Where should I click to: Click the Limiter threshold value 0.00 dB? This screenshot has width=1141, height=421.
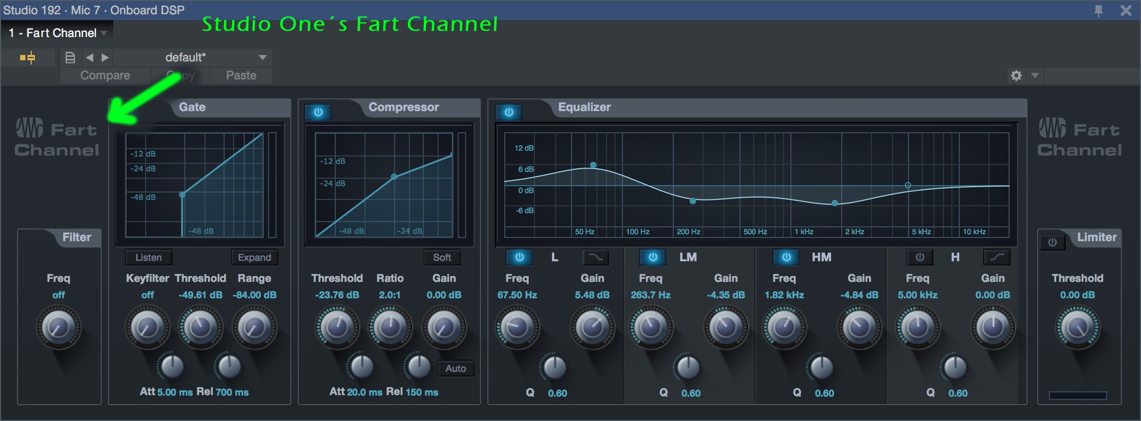pos(1077,295)
